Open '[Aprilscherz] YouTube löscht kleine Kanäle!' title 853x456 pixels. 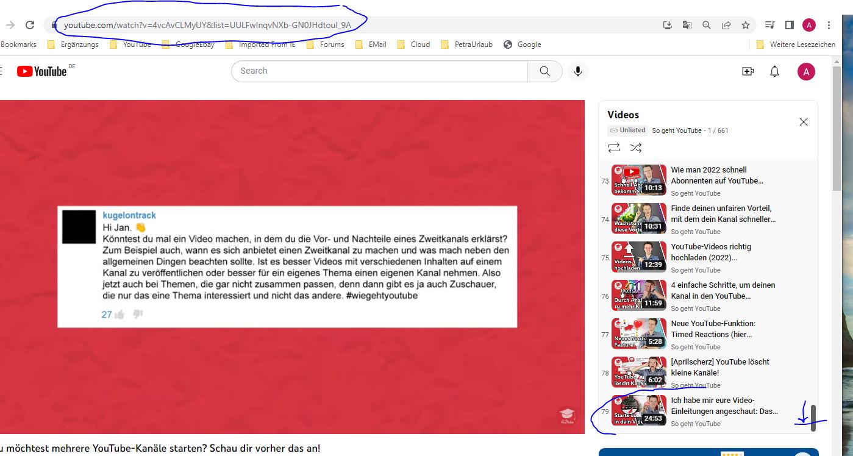coord(720,367)
